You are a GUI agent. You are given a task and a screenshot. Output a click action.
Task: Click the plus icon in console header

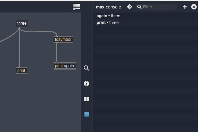[x=185, y=7]
